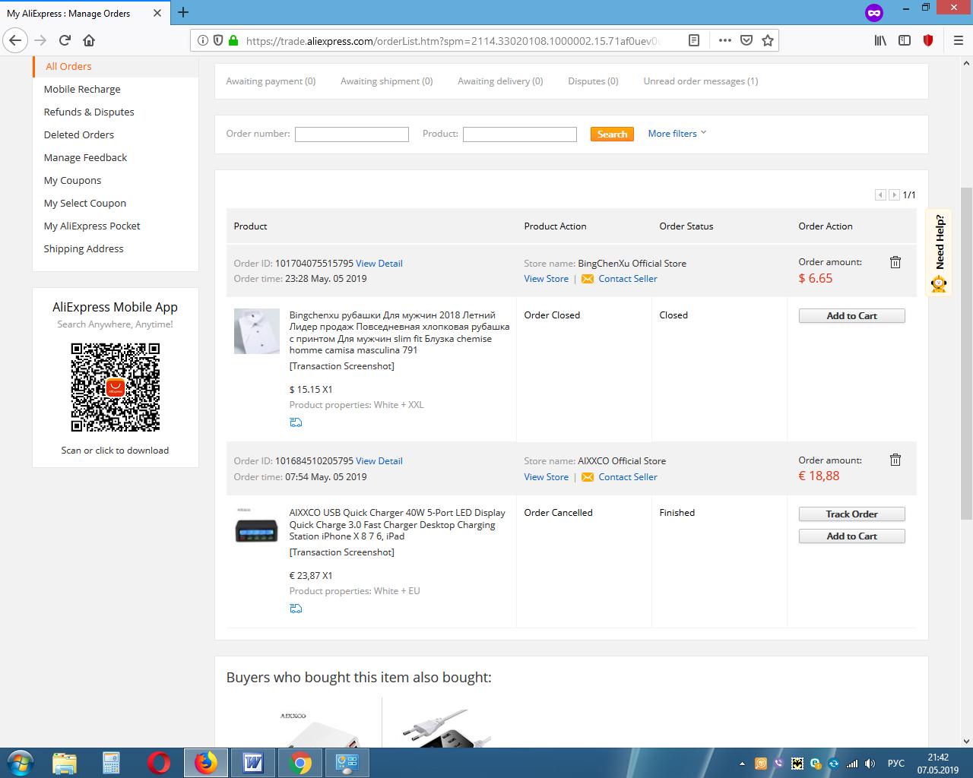973x778 pixels.
Task: Open the Need Help assistant widget
Action: coord(939,252)
